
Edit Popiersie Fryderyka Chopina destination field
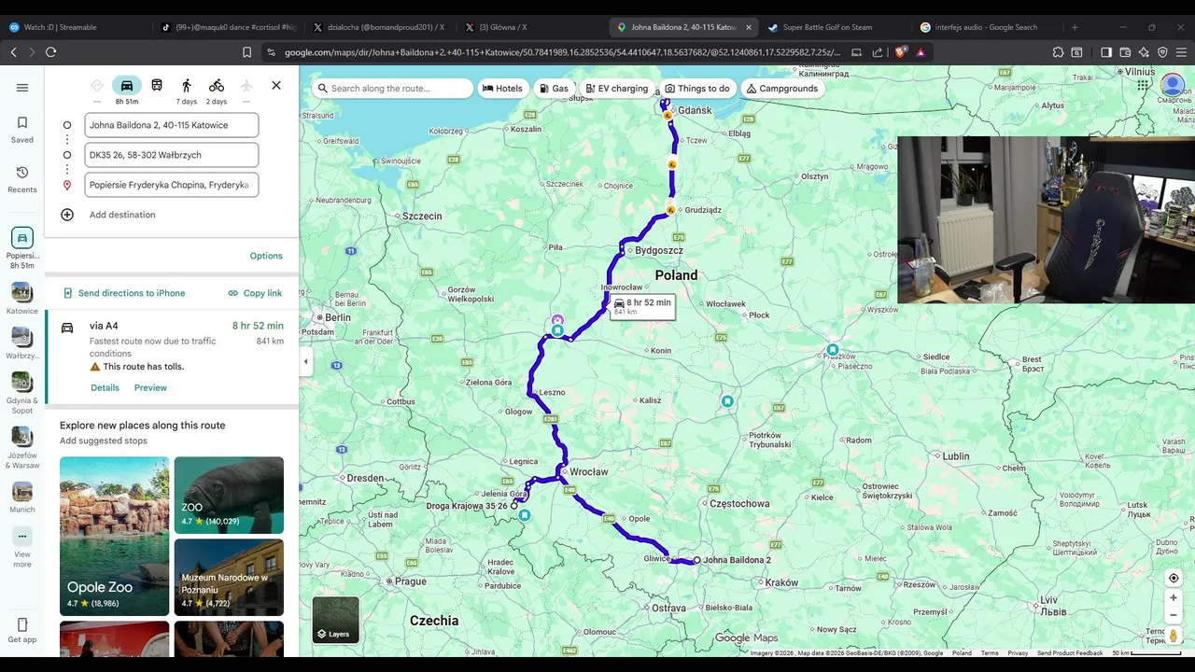coord(171,185)
